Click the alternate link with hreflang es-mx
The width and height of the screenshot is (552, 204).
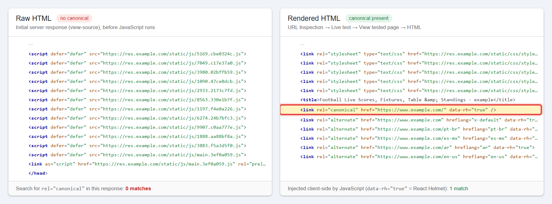pyautogui.click(x=419, y=138)
